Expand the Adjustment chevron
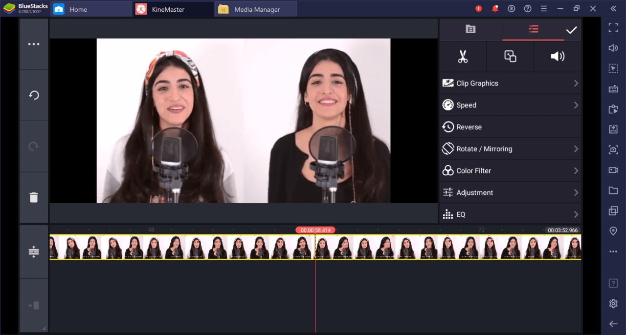This screenshot has width=626, height=335. click(x=576, y=192)
